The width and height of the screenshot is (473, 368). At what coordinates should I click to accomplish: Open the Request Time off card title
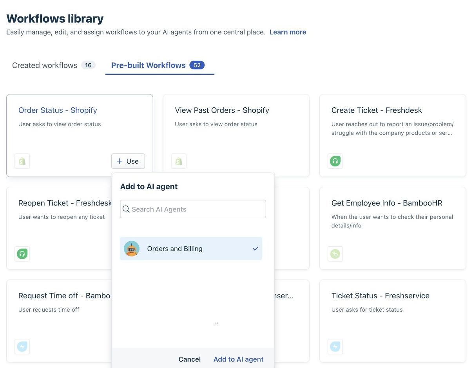65,296
